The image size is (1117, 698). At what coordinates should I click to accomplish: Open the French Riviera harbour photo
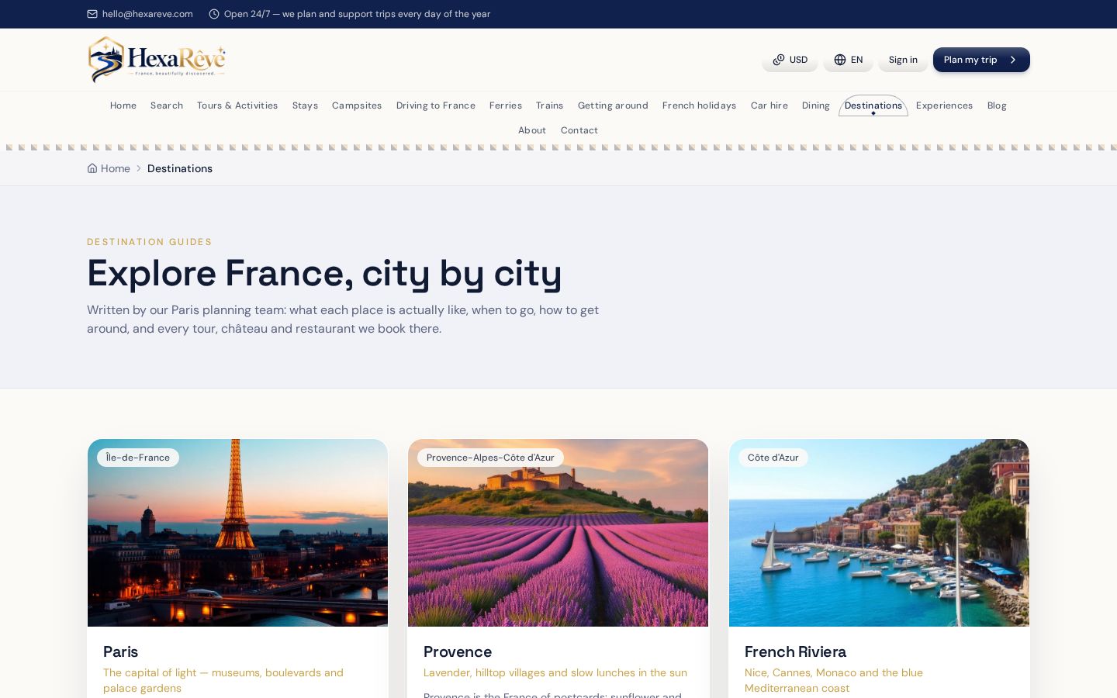[879, 533]
